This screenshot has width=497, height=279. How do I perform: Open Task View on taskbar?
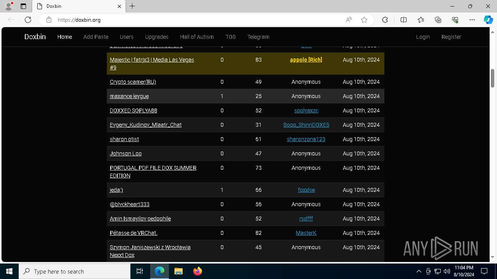140,271
